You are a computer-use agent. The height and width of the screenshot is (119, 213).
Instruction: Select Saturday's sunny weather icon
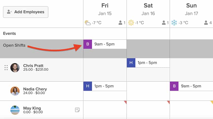131,23
